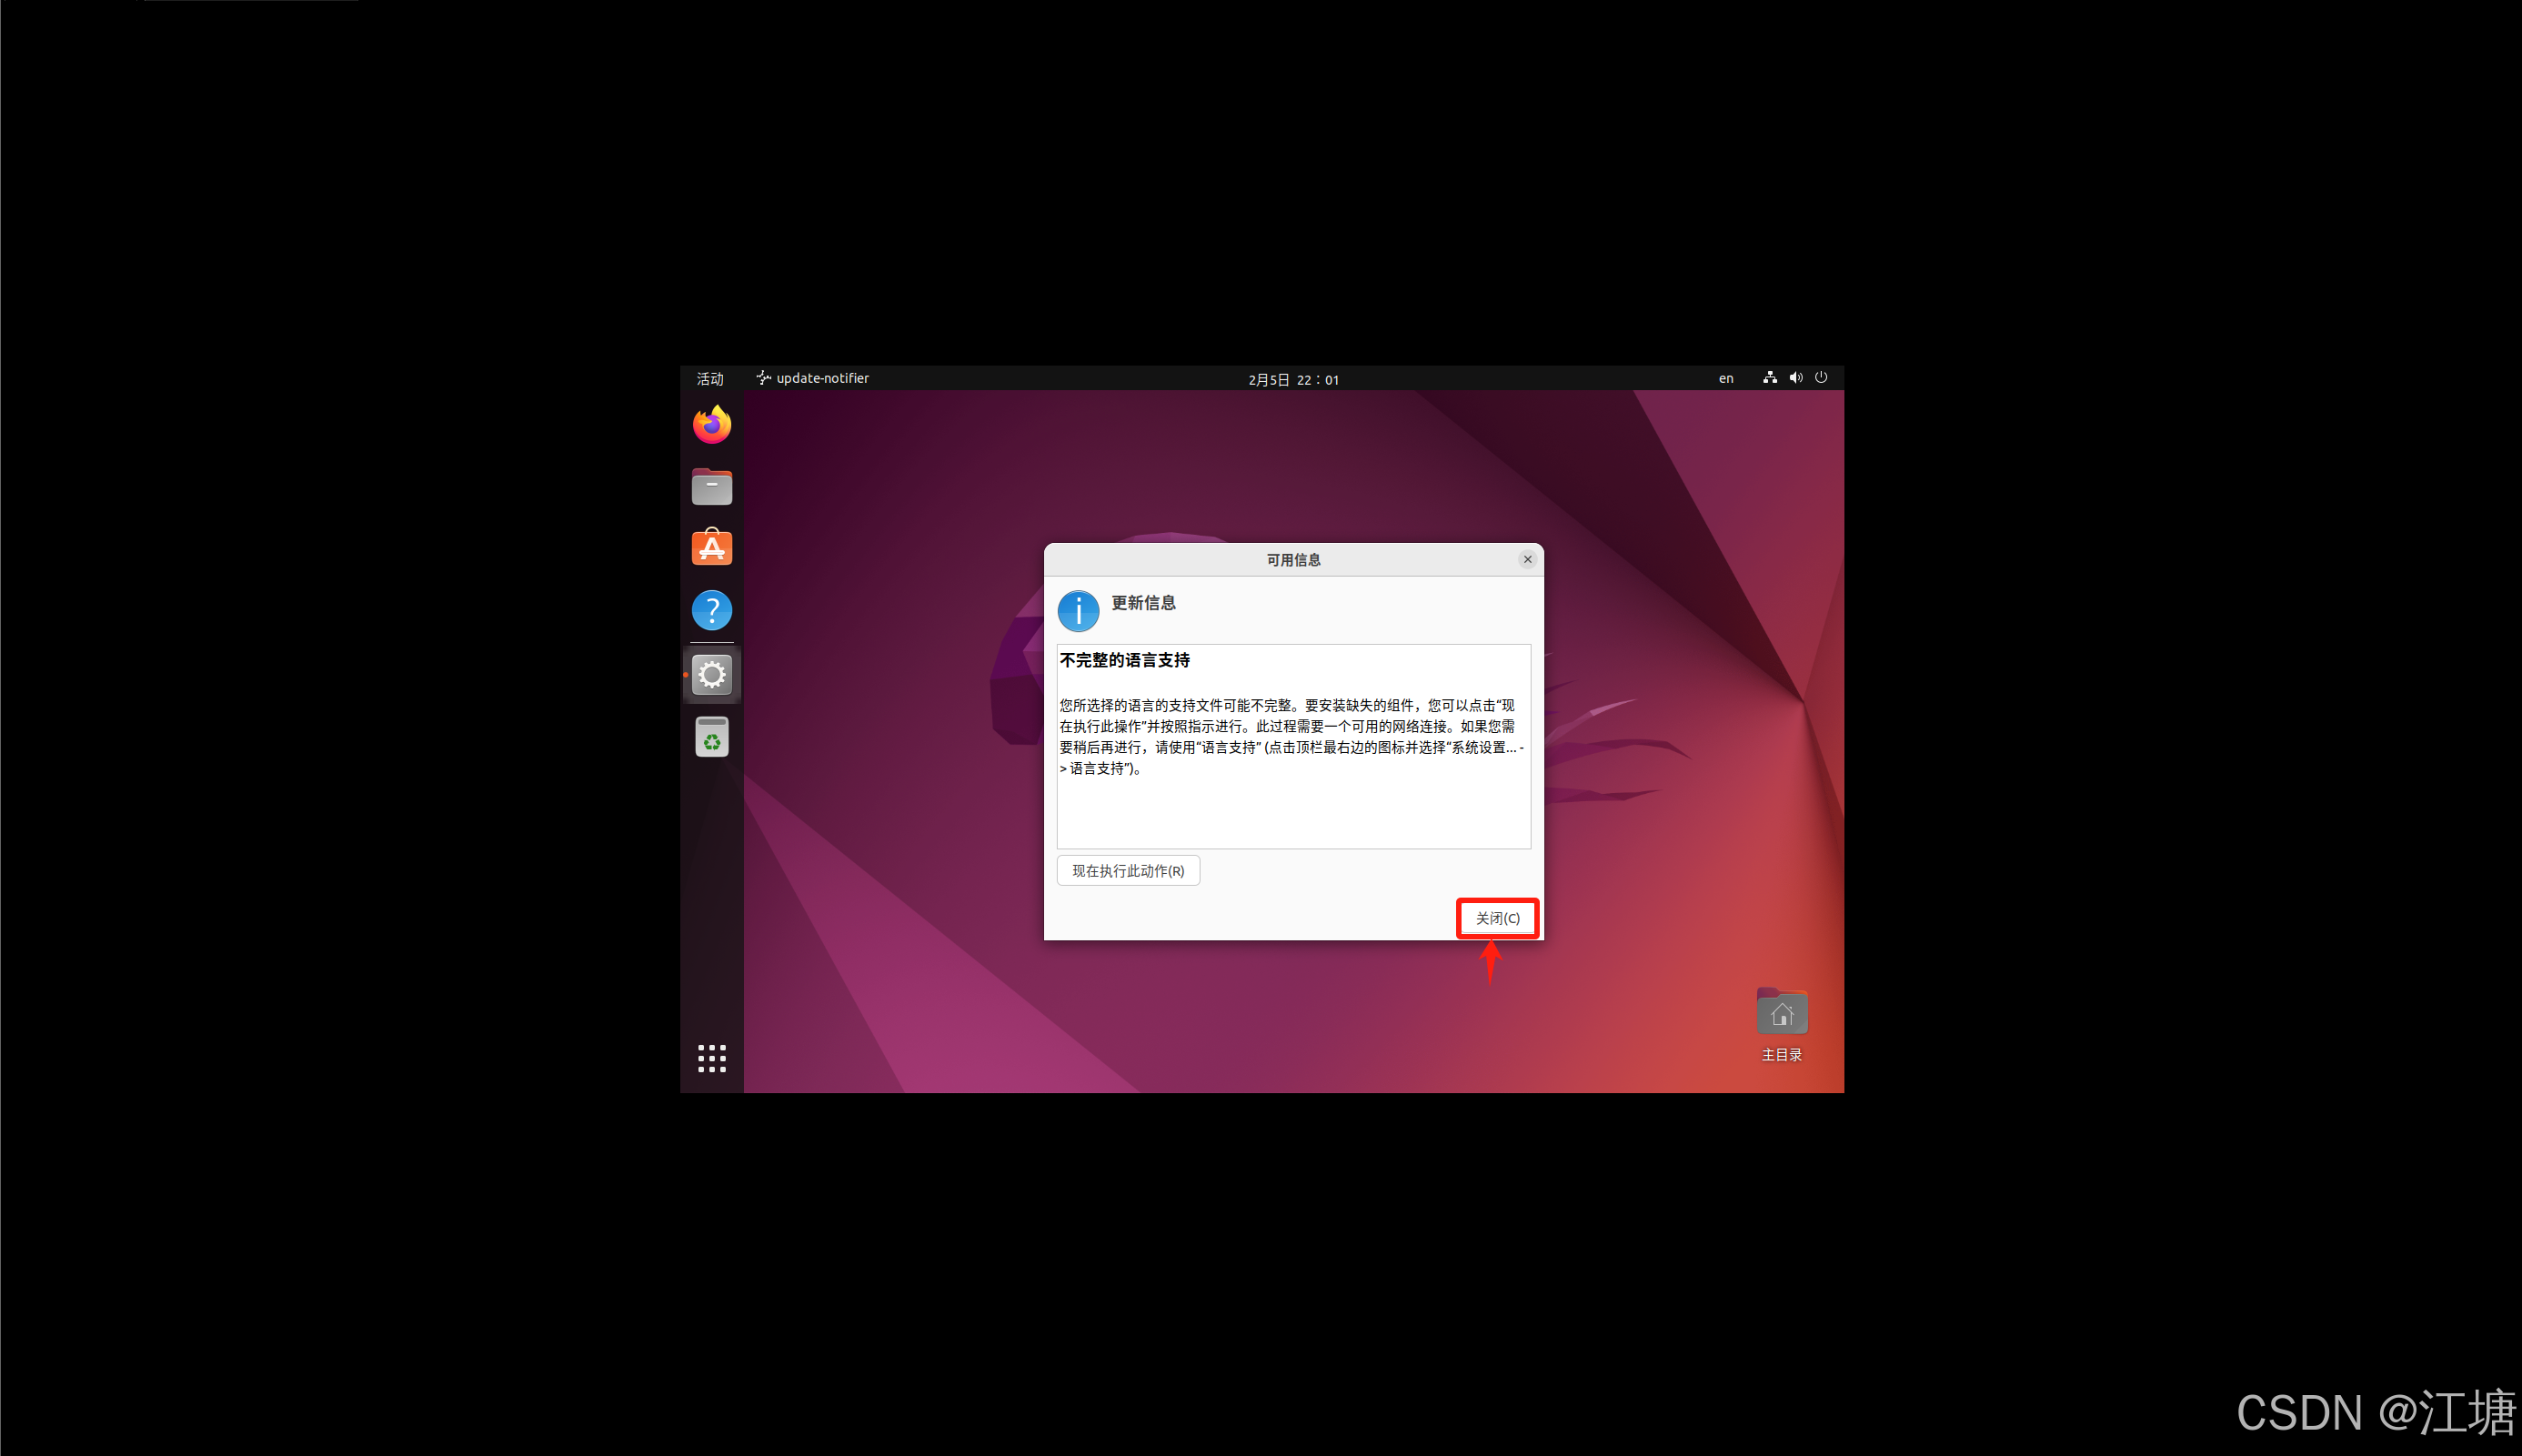Open Firefox from the dock

(711, 425)
